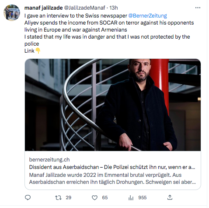Click the like count of 65
Viewport: 209px width, 208px height.
pos(105,198)
